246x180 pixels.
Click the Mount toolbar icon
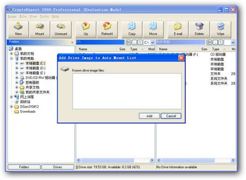click(x=40, y=30)
